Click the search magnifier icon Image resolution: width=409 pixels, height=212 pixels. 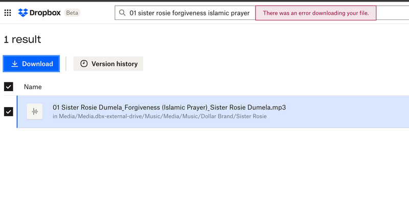[x=122, y=12]
